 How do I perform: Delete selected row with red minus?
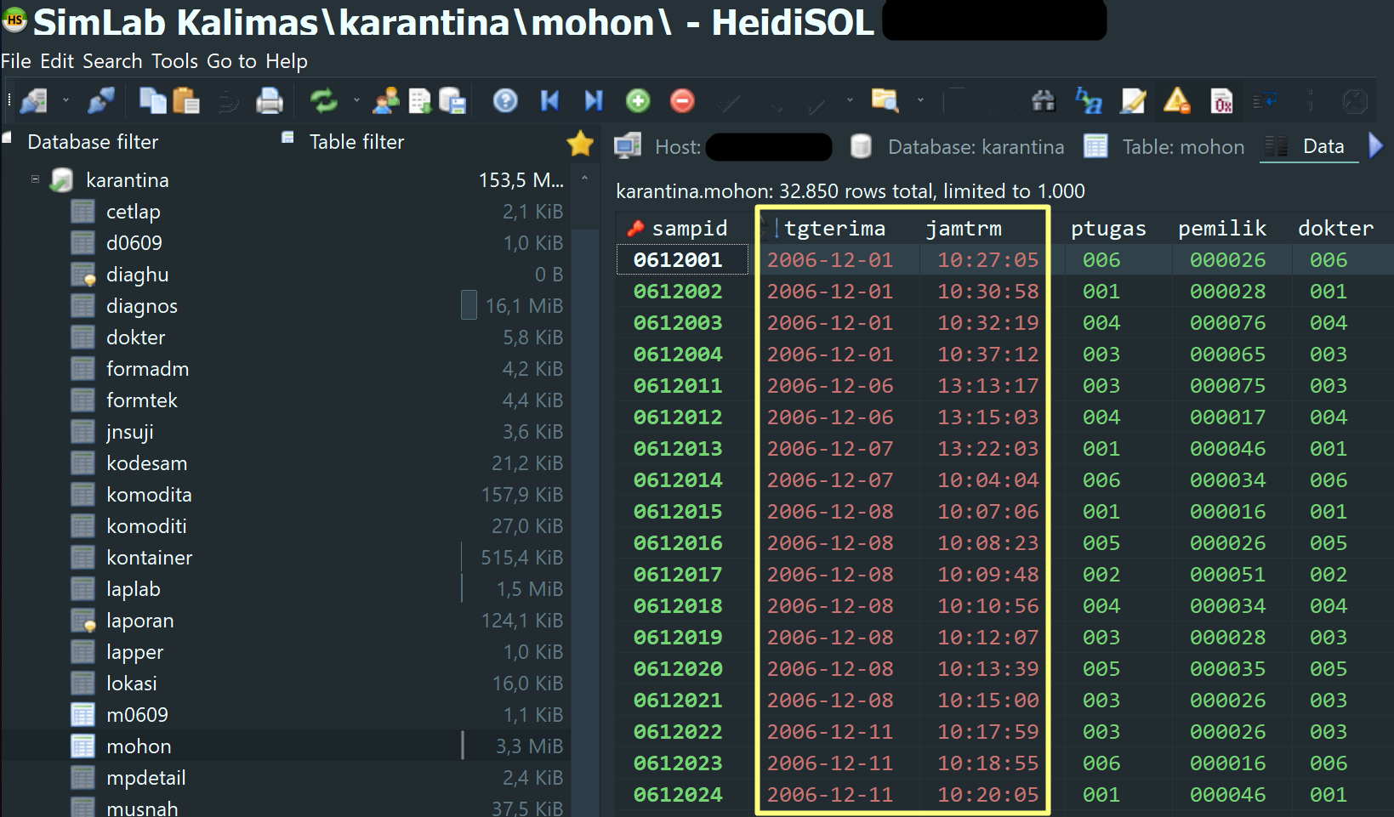682,101
